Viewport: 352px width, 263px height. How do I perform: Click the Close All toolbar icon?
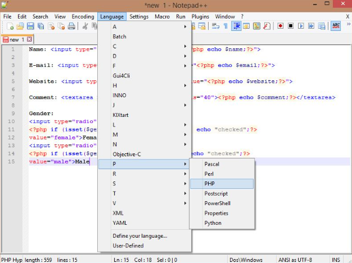[61, 26]
